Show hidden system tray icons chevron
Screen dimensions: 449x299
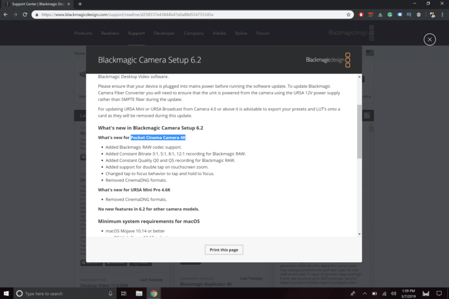(x=364, y=294)
